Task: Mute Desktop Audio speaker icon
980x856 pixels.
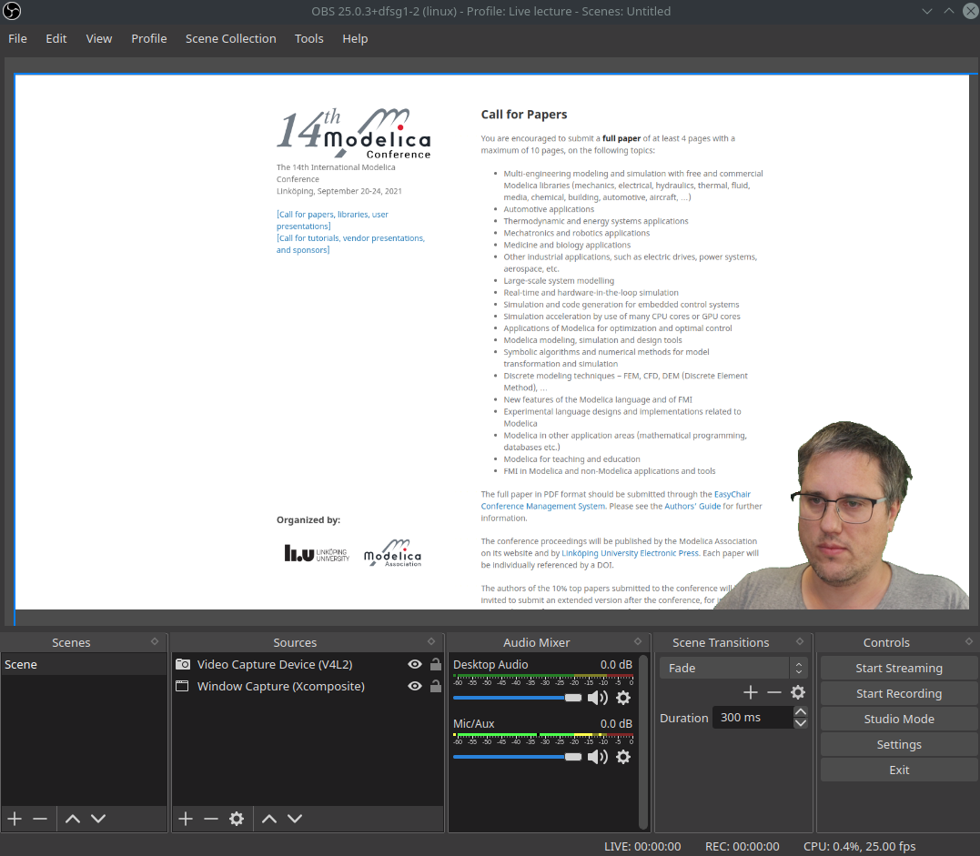Action: click(x=598, y=698)
